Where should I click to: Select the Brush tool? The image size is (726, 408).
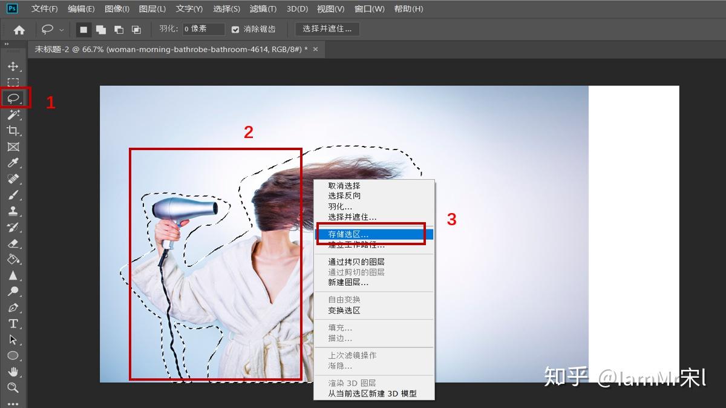(13, 195)
